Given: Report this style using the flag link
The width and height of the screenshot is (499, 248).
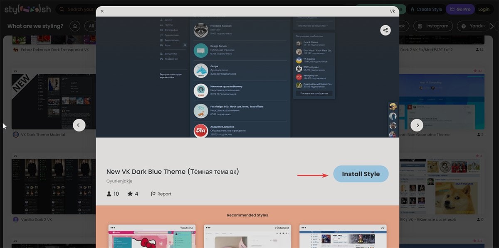Looking at the screenshot, I should tap(161, 194).
